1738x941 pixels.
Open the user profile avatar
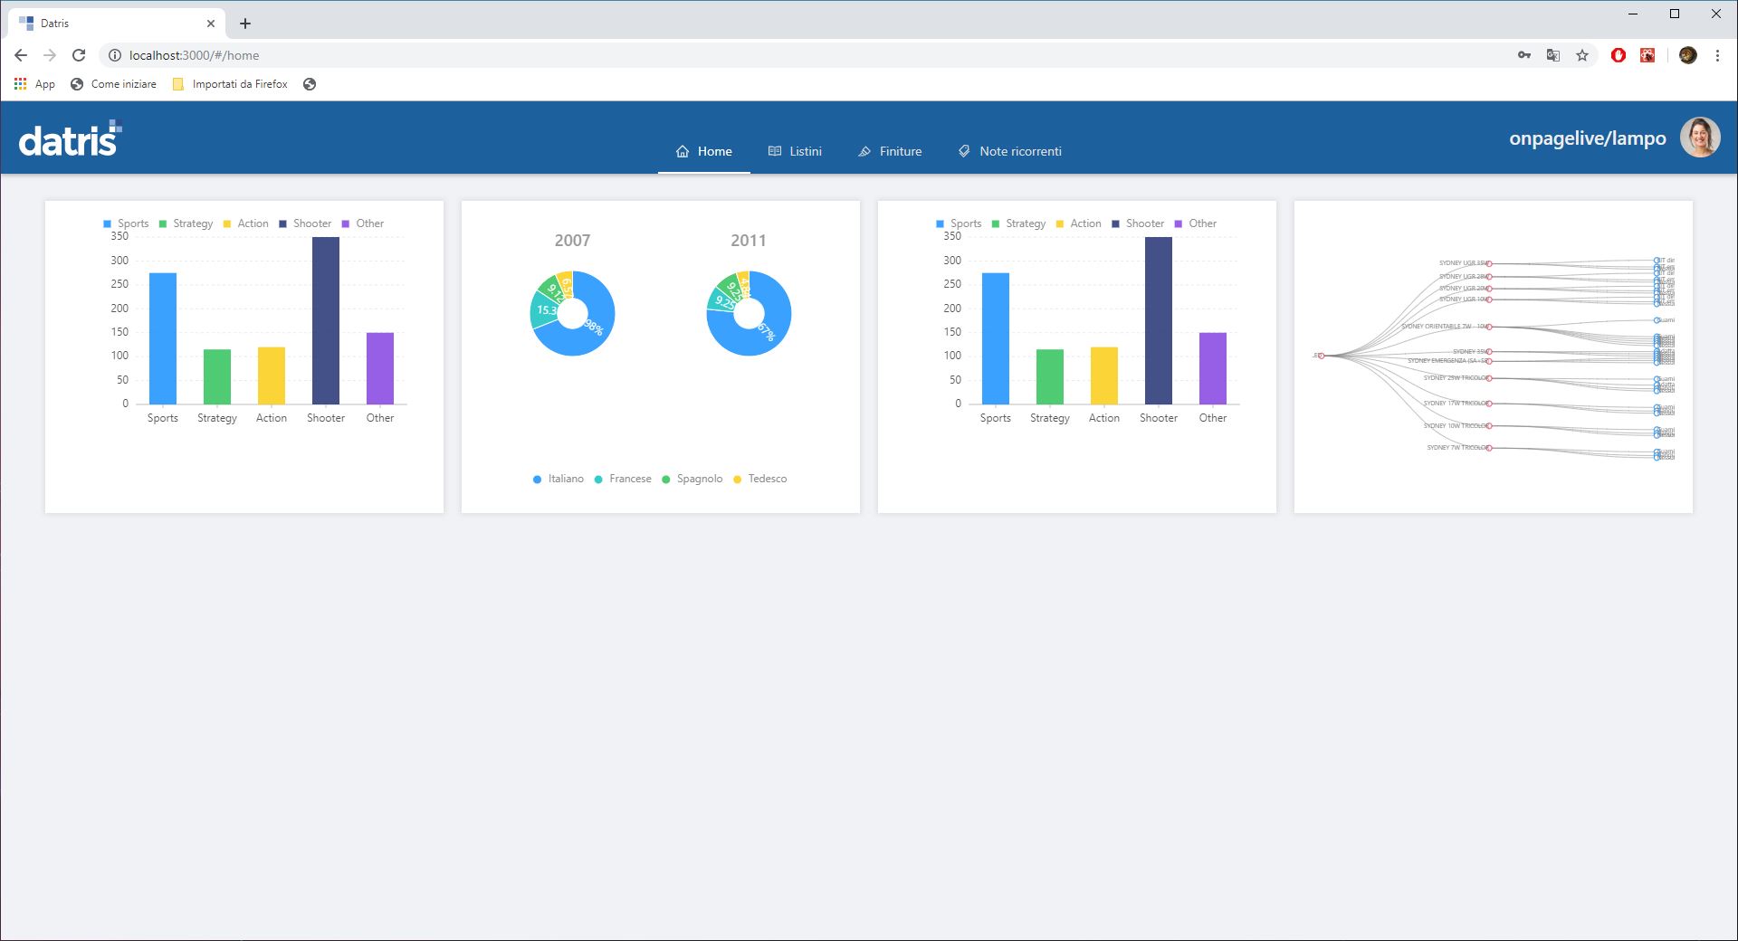(x=1699, y=138)
